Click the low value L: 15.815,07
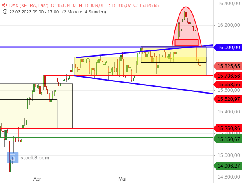 click(119, 5)
